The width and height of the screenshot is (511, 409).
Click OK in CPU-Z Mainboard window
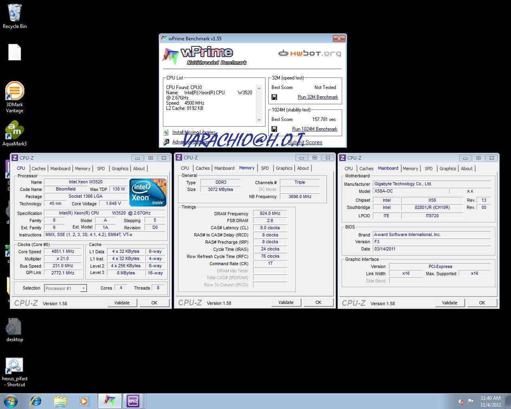[482, 303]
